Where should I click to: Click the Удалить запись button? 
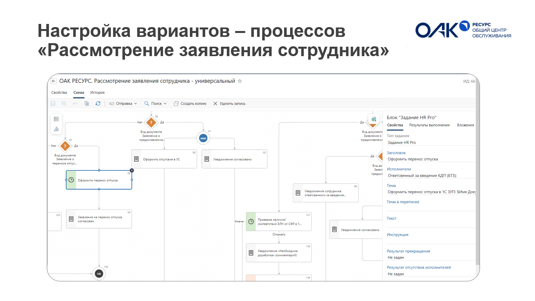(229, 104)
